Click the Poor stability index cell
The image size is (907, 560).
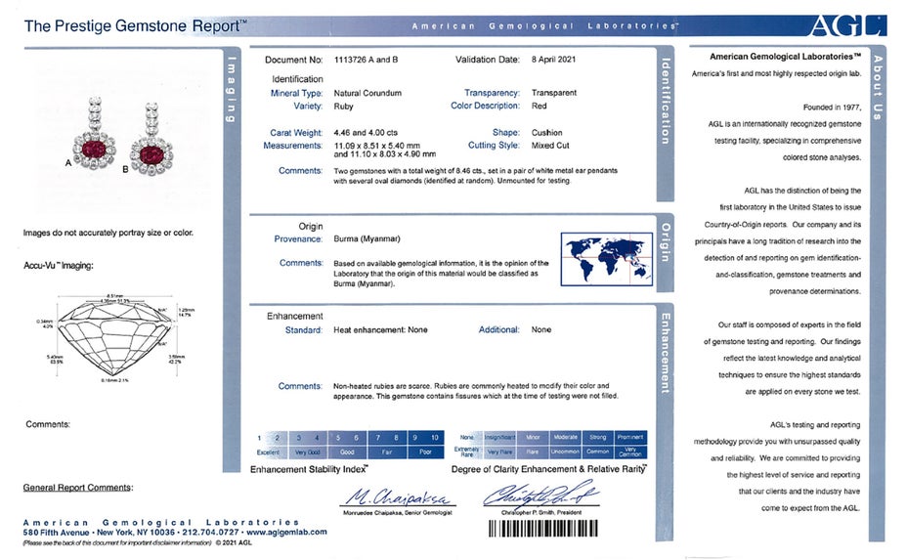pos(425,452)
